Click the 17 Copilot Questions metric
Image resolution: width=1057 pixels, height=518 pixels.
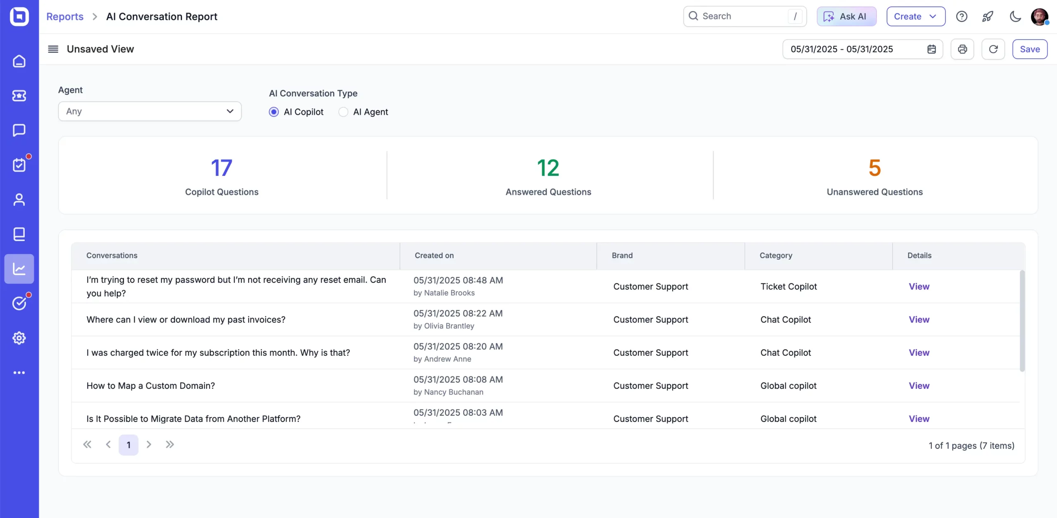[222, 176]
